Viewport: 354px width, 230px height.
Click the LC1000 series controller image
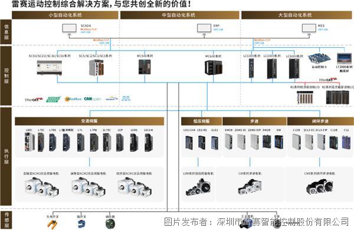point(251,68)
